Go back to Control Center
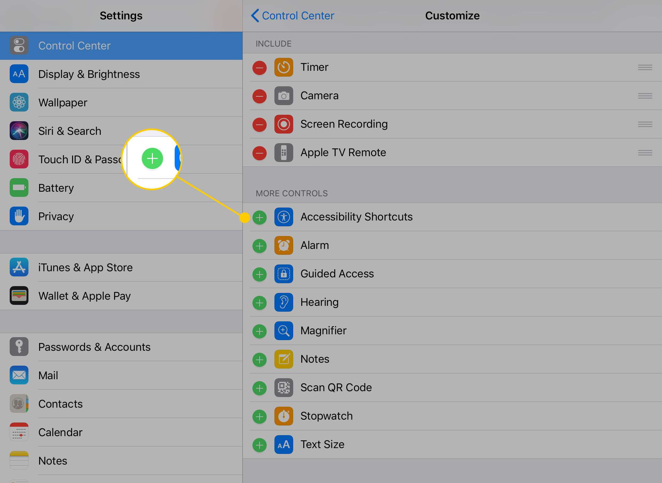 293,16
